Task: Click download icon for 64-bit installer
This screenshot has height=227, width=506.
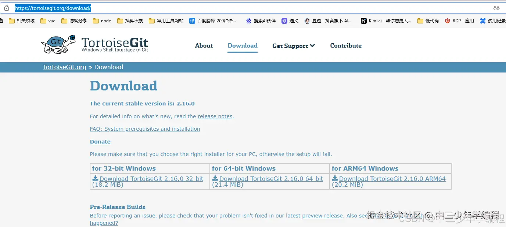Action: [215, 178]
